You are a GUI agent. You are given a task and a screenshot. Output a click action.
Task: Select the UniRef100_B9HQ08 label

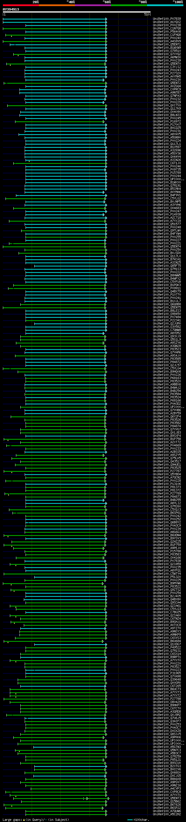point(167,371)
